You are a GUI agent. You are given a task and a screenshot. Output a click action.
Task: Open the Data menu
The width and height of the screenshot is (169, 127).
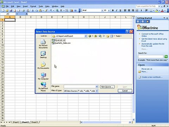tap(47, 6)
